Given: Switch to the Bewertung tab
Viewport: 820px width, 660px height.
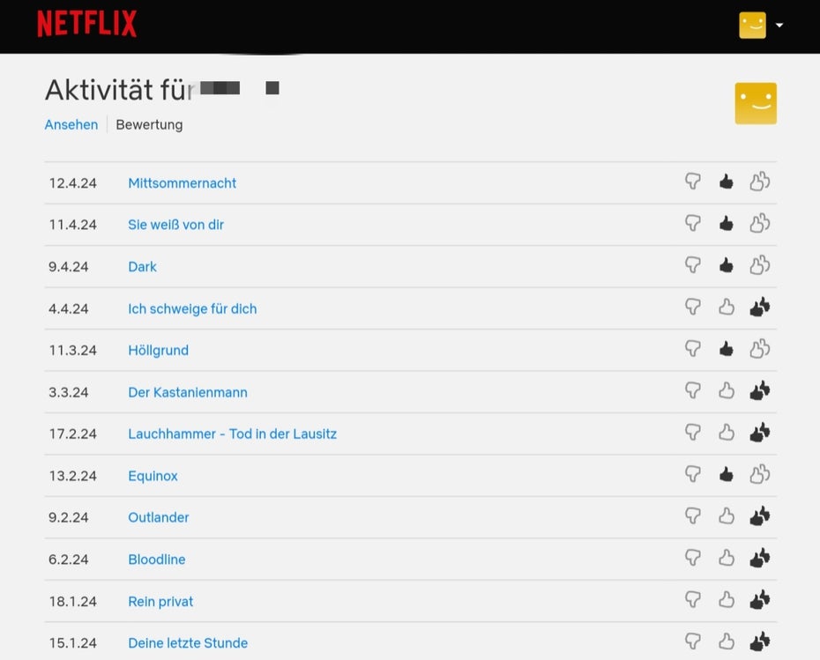Looking at the screenshot, I should [149, 125].
